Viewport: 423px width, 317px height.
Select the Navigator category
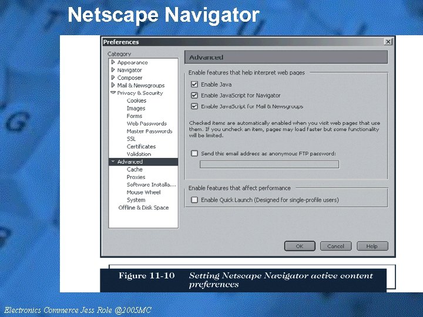(x=129, y=70)
